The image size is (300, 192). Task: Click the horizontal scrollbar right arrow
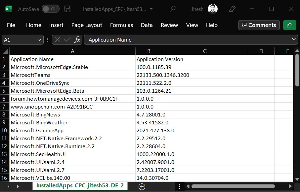[290, 186]
